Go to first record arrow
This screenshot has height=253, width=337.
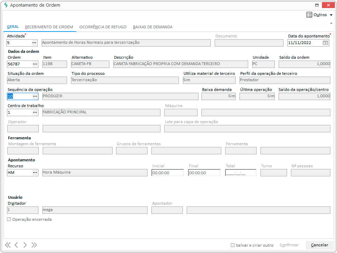pos(8,245)
